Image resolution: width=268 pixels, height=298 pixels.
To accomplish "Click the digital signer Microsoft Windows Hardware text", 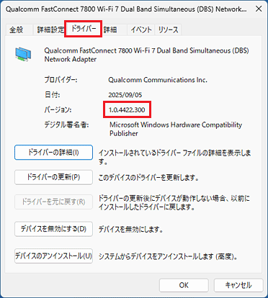I will (x=176, y=129).
